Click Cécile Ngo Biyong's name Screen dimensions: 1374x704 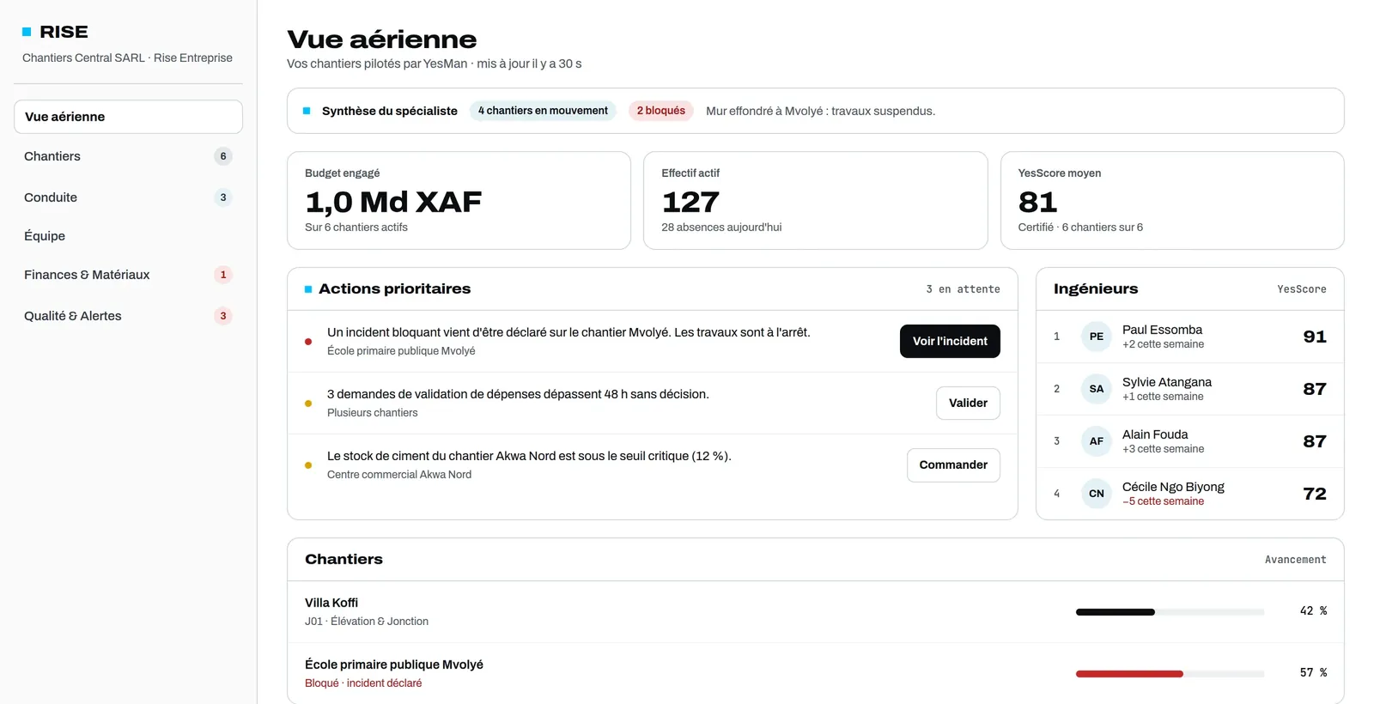click(x=1173, y=487)
